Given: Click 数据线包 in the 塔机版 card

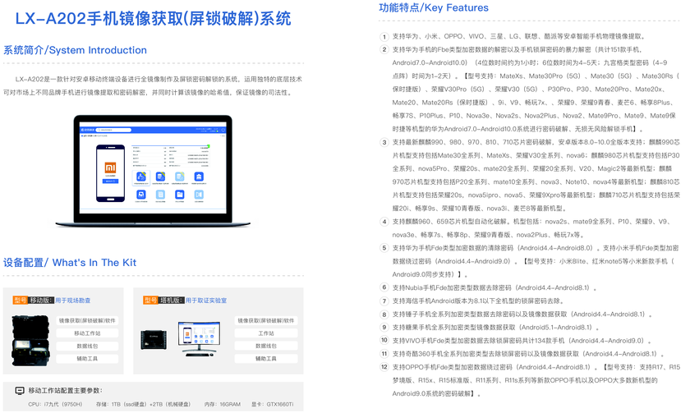Looking at the screenshot, I should pyautogui.click(x=266, y=346).
